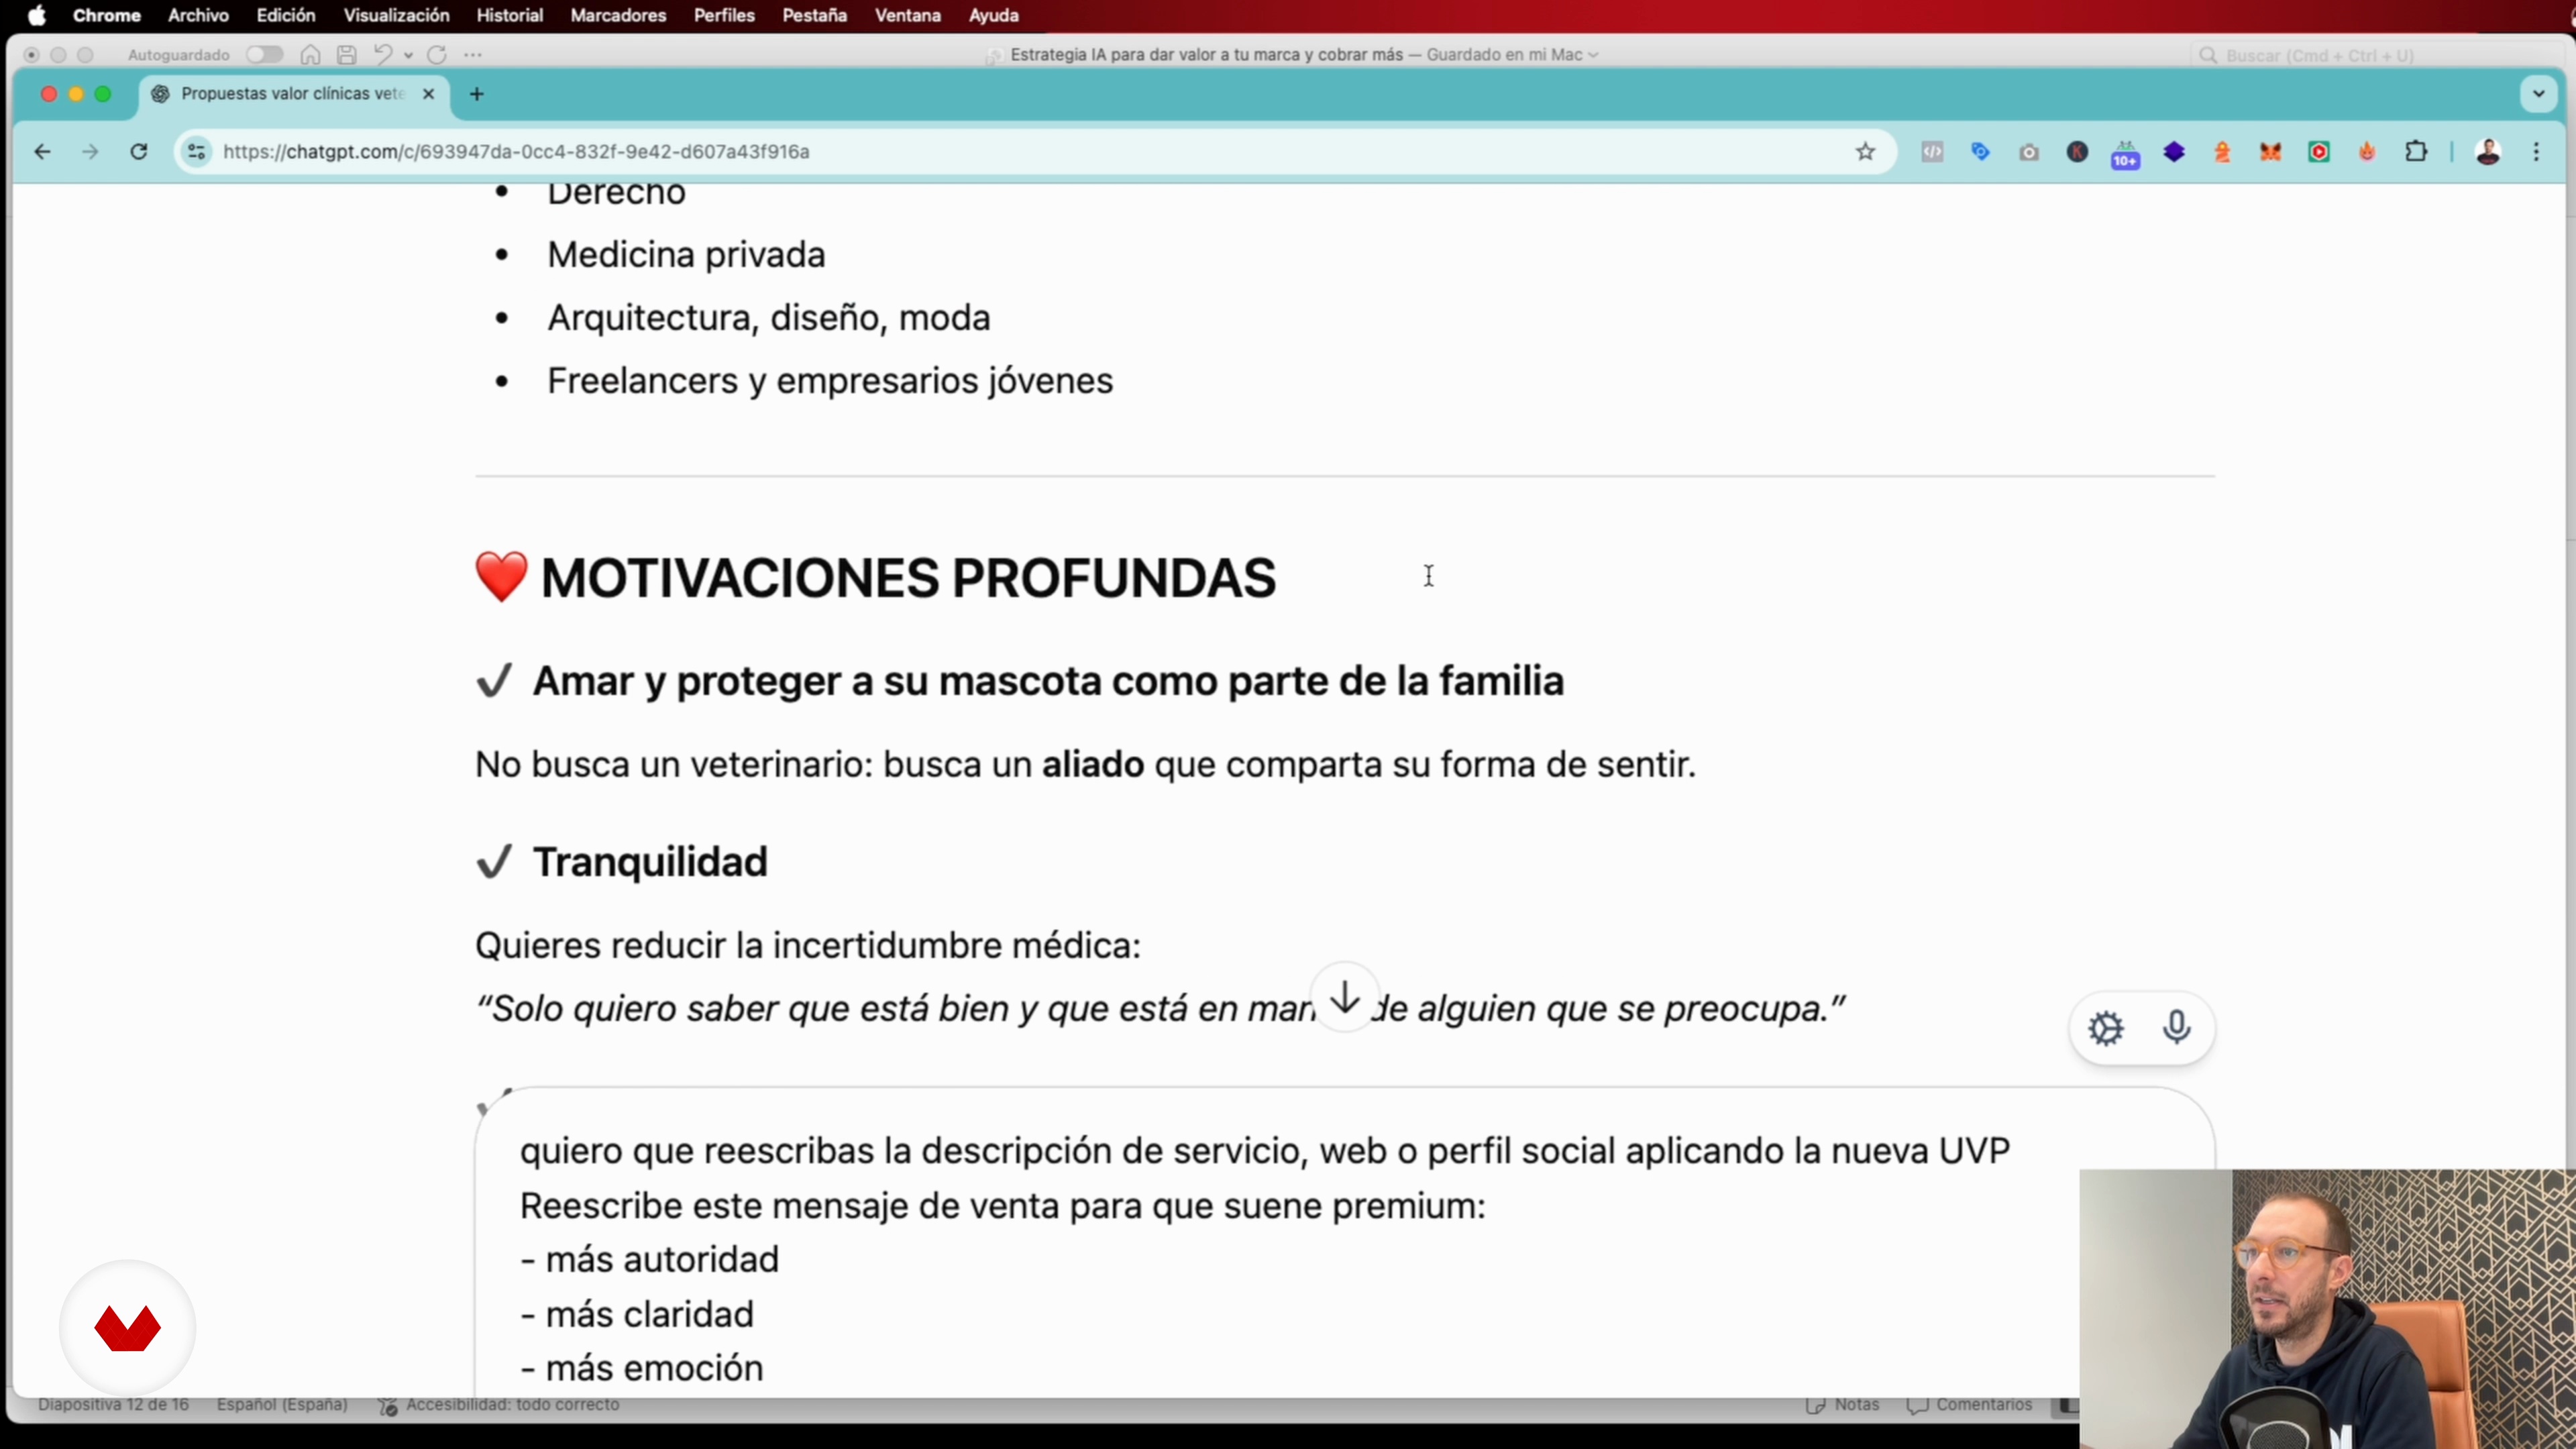Screen dimensions: 2576x1449
Task: Open the Historial menu
Action: pos(509,16)
